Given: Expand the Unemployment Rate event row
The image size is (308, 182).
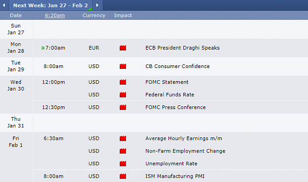Looking at the screenshot, I should 171,164.
